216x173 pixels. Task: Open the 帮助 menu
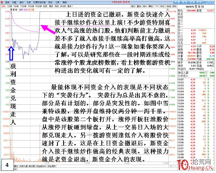(65, 2)
